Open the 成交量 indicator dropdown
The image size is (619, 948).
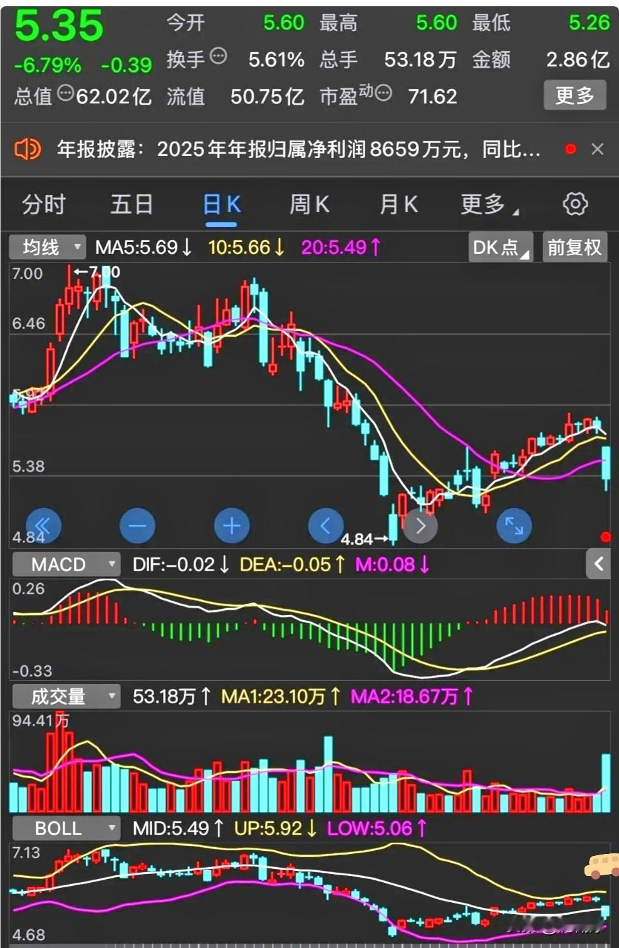tap(66, 696)
